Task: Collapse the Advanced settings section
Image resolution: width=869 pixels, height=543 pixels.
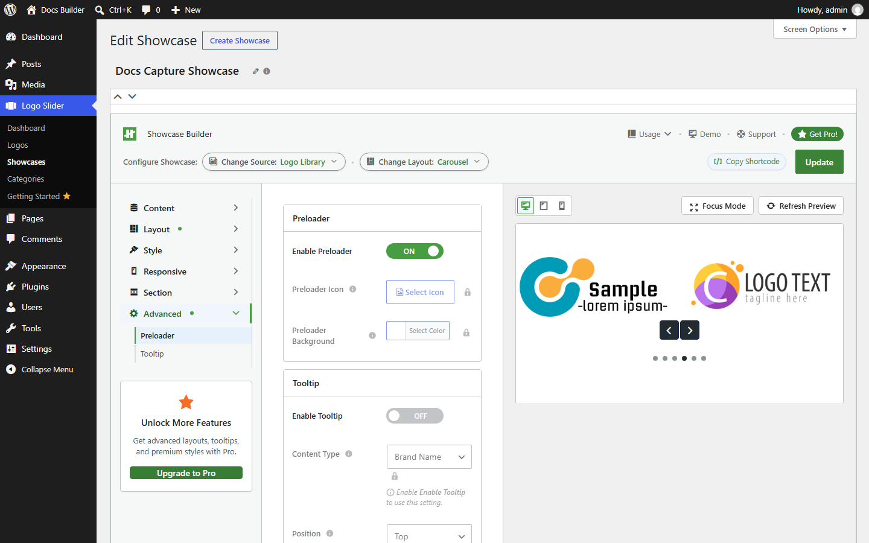Action: [186, 314]
